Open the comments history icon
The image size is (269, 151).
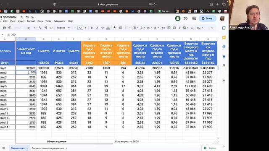point(194,18)
